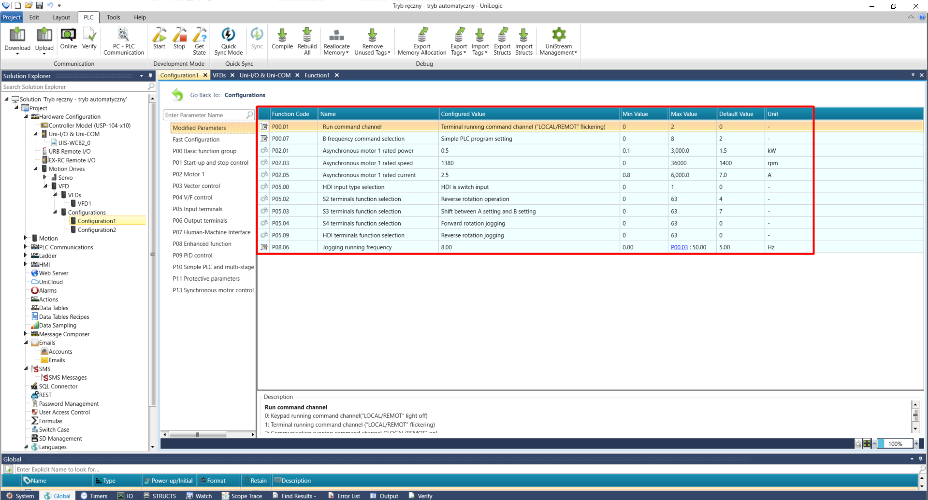Click the Sync icon

point(257,39)
